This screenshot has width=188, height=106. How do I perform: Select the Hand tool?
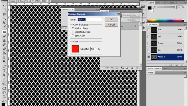[4, 92]
